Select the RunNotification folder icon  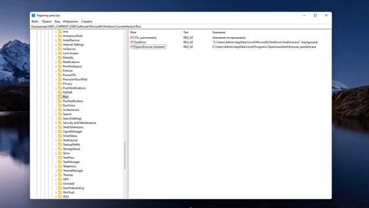(x=60, y=101)
